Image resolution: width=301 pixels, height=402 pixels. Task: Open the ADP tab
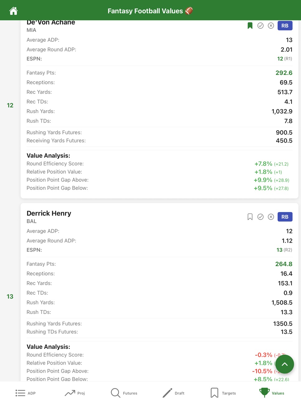pos(26,393)
